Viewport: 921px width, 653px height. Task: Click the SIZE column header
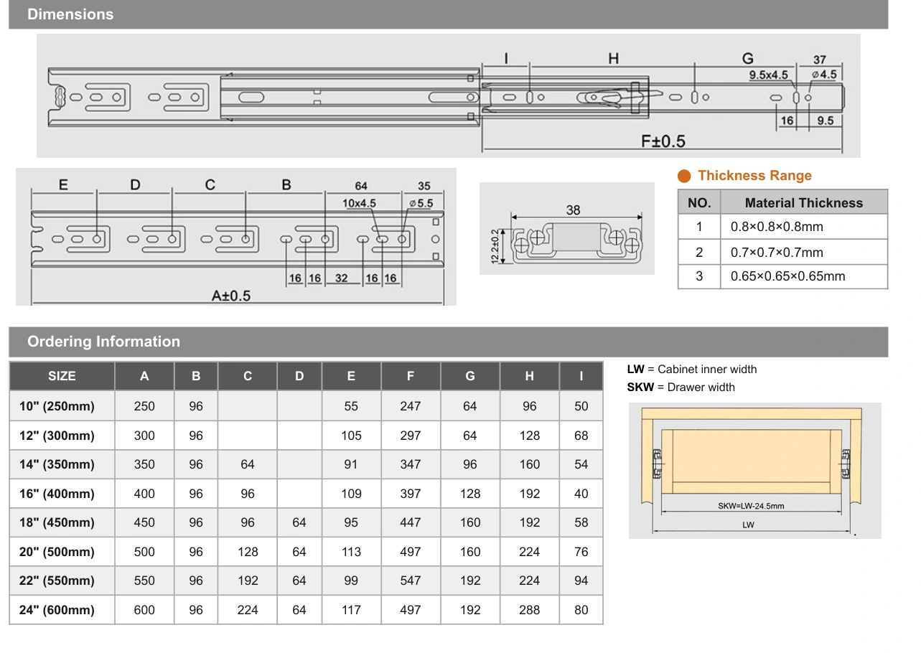[62, 376]
